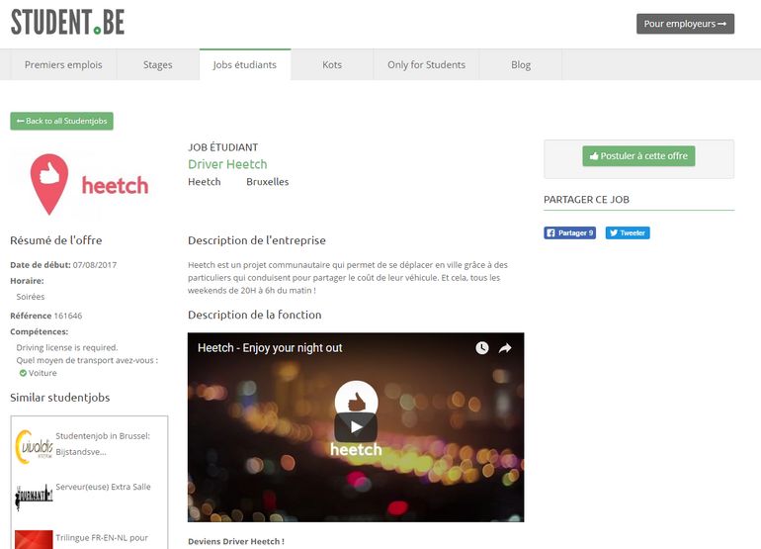Click the video share arrow icon
Image resolution: width=761 pixels, height=549 pixels.
505,348
